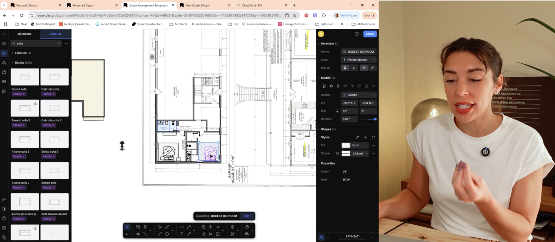The width and height of the screenshot is (555, 242).
Task: Click the Fill color swatch
Action: click(346, 145)
